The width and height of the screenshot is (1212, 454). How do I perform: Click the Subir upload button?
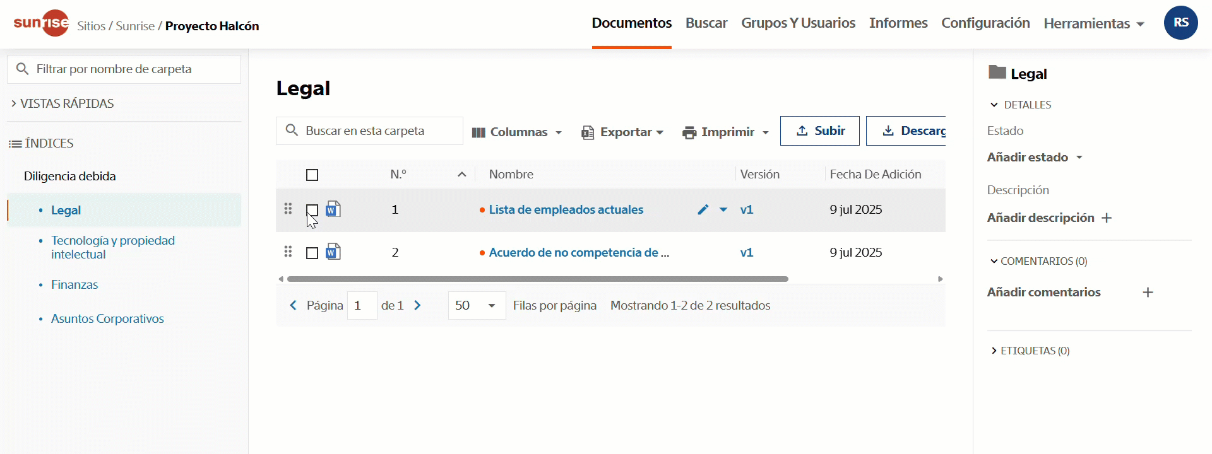(x=819, y=131)
